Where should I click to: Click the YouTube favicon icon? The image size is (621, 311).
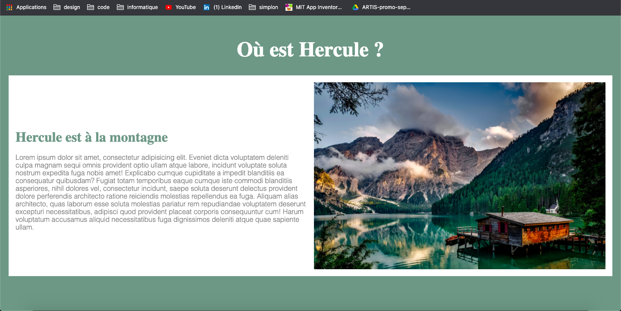[169, 7]
